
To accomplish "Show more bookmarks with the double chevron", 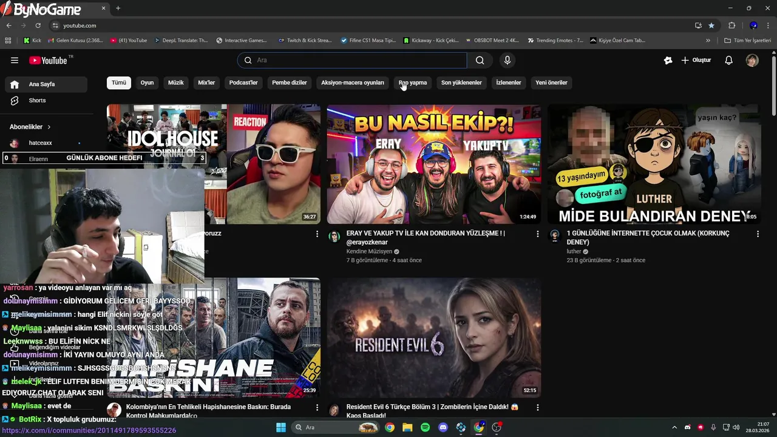I will [708, 41].
